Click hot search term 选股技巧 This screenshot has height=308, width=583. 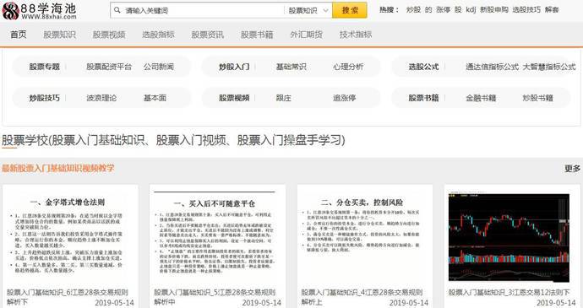point(526,9)
